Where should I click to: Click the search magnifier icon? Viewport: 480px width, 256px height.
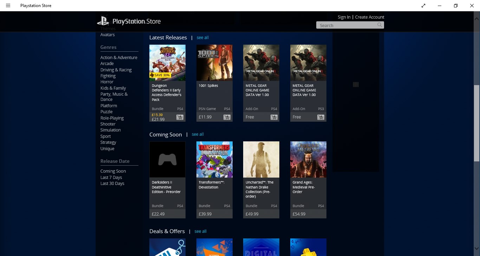coord(380,25)
